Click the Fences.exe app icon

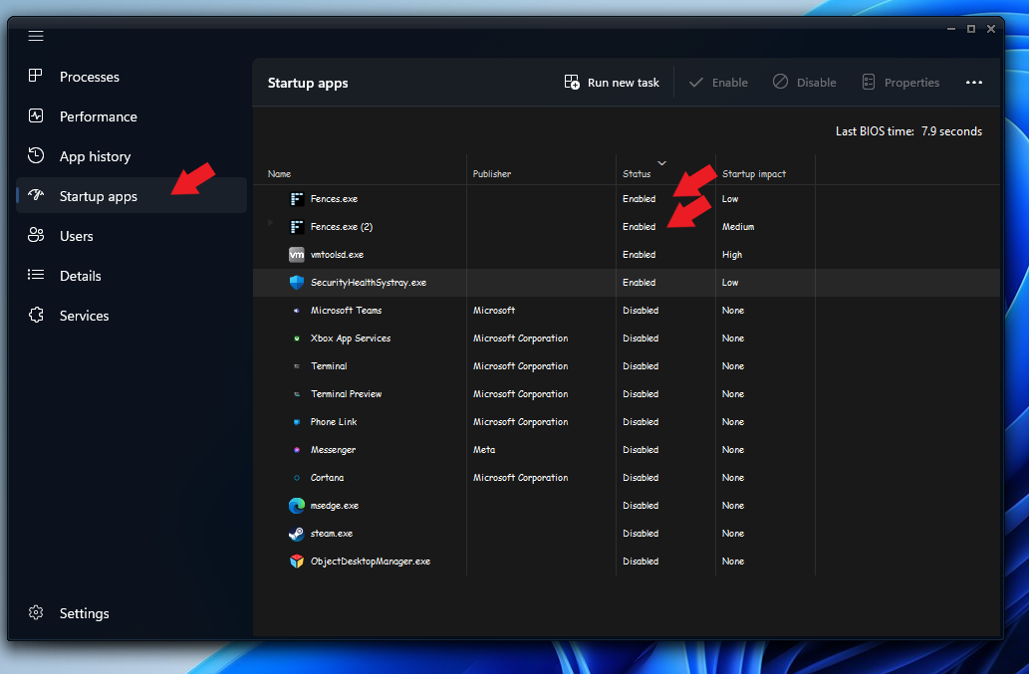[297, 199]
